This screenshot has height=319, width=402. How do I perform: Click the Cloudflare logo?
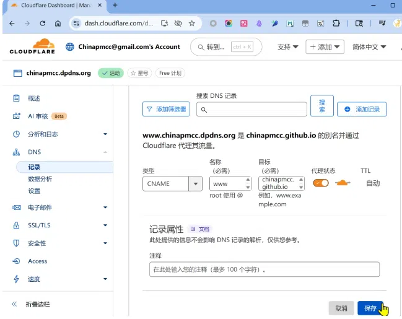point(32,46)
